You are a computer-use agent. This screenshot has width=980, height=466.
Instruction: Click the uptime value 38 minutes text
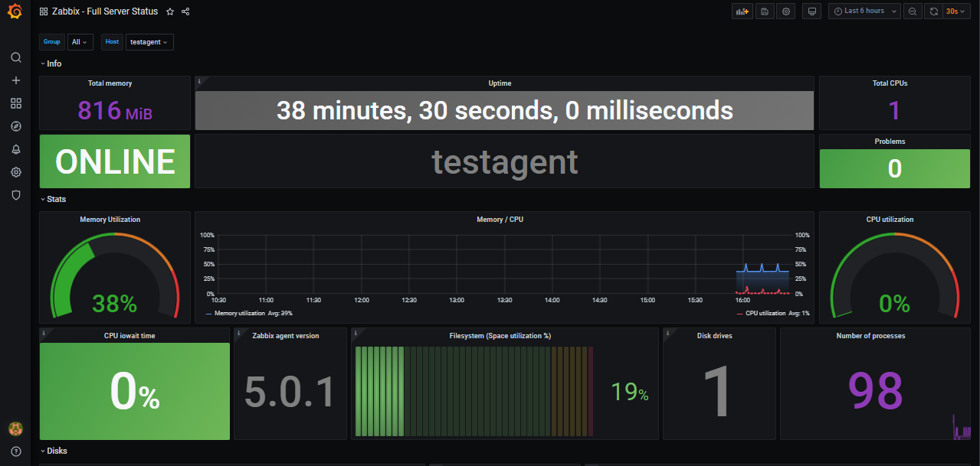click(x=504, y=111)
